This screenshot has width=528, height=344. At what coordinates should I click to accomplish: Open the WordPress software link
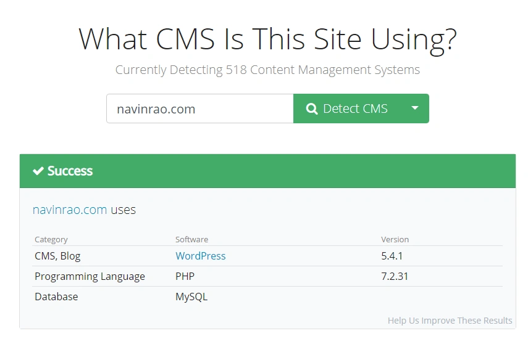[x=200, y=256]
